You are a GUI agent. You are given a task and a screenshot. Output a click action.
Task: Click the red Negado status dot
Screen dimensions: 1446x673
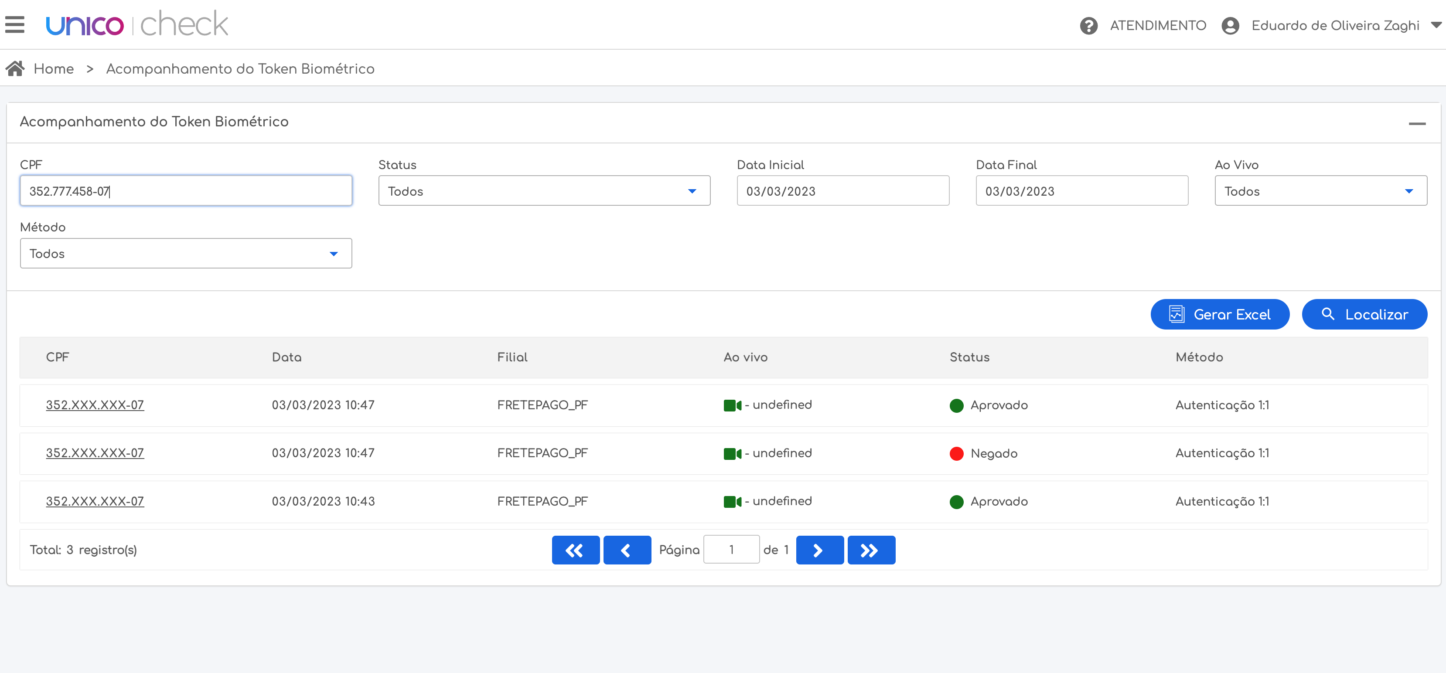pos(957,453)
